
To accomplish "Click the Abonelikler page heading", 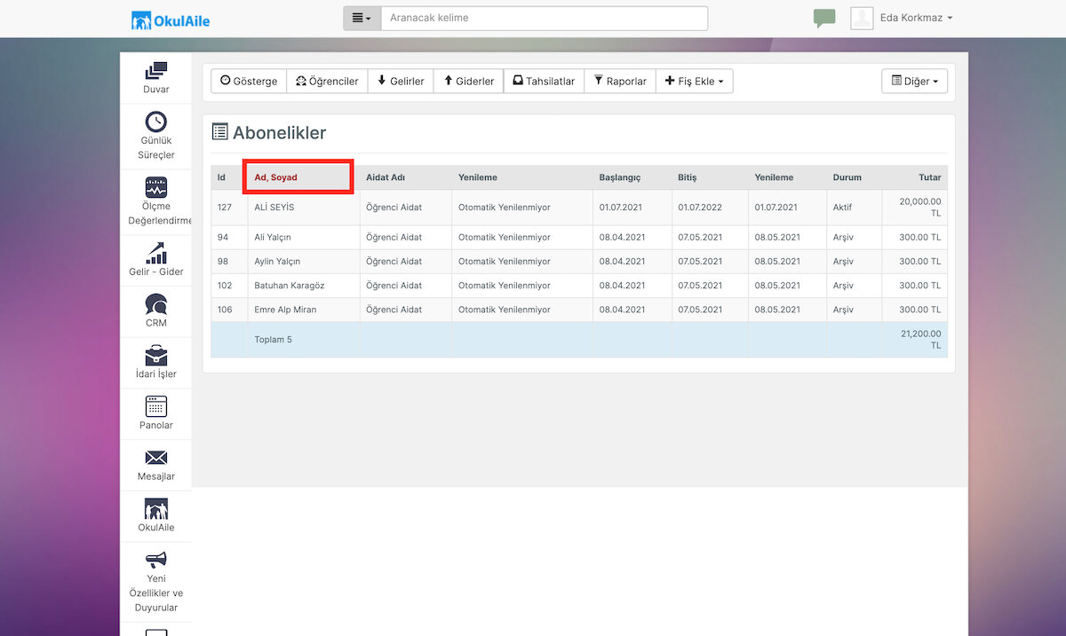I will (x=279, y=133).
